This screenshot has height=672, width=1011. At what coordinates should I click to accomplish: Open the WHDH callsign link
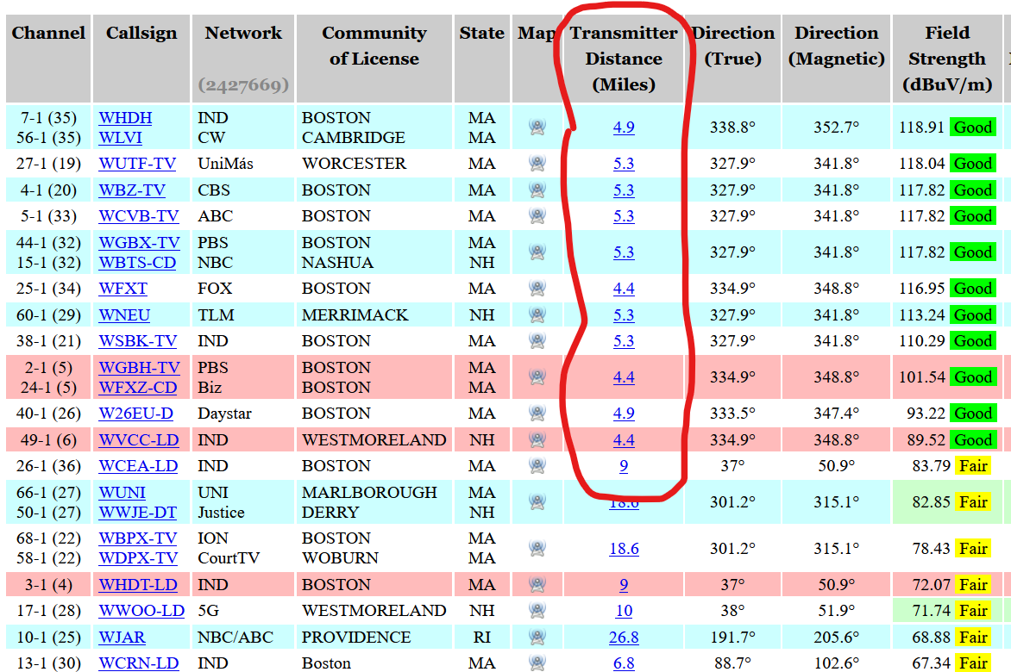125,118
